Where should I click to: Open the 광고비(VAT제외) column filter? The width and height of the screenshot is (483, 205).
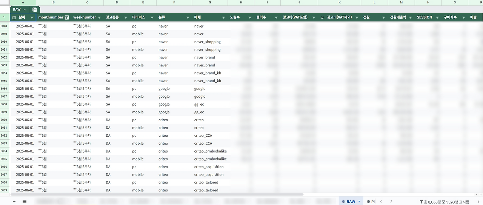[357, 17]
